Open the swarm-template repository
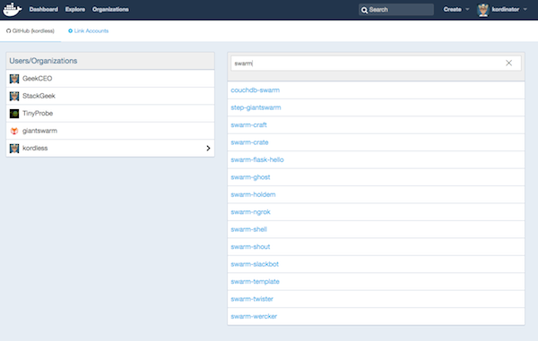Viewport: 538px width, 341px height. coord(255,282)
